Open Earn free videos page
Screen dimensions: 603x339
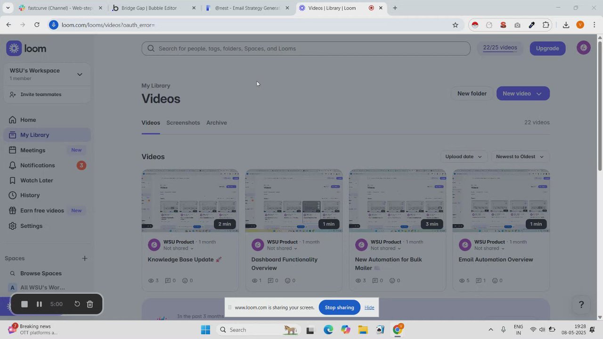48,210
